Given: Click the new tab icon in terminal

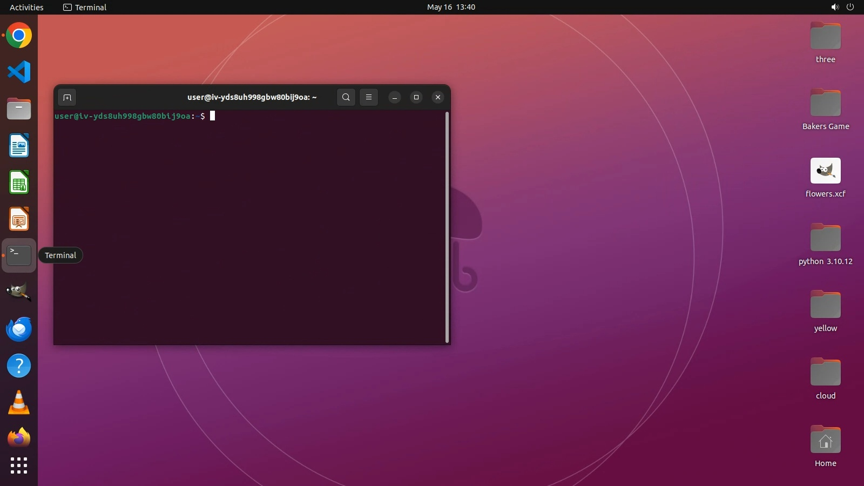Looking at the screenshot, I should [x=67, y=97].
